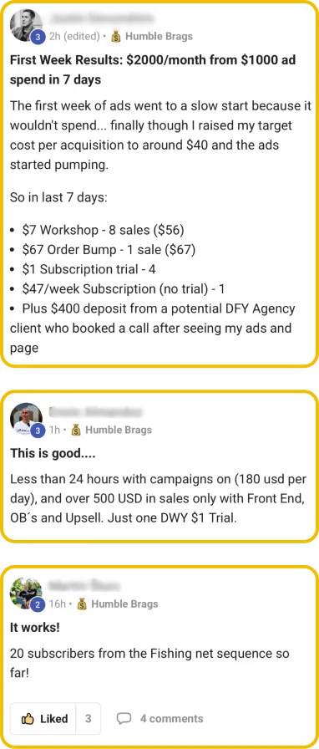Click money bag icon in third post
The image size is (319, 749).
point(82,604)
